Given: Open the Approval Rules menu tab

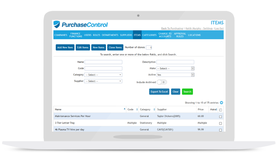Looking at the screenshot, I should [x=180, y=35].
